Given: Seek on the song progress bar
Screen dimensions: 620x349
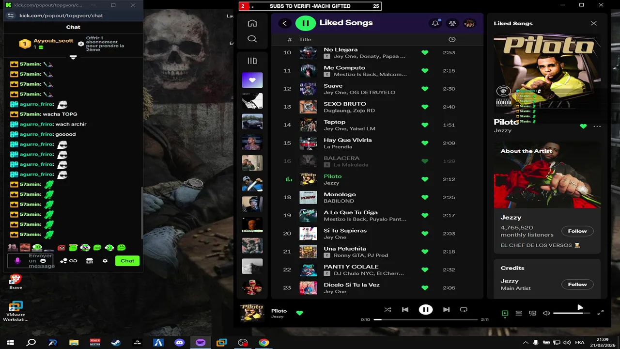Looking at the screenshot, I should 426,319.
